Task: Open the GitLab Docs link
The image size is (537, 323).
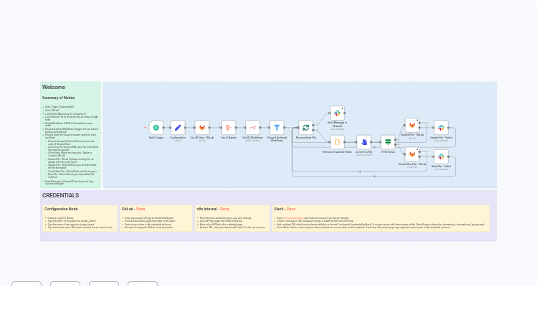Action: click(x=141, y=209)
